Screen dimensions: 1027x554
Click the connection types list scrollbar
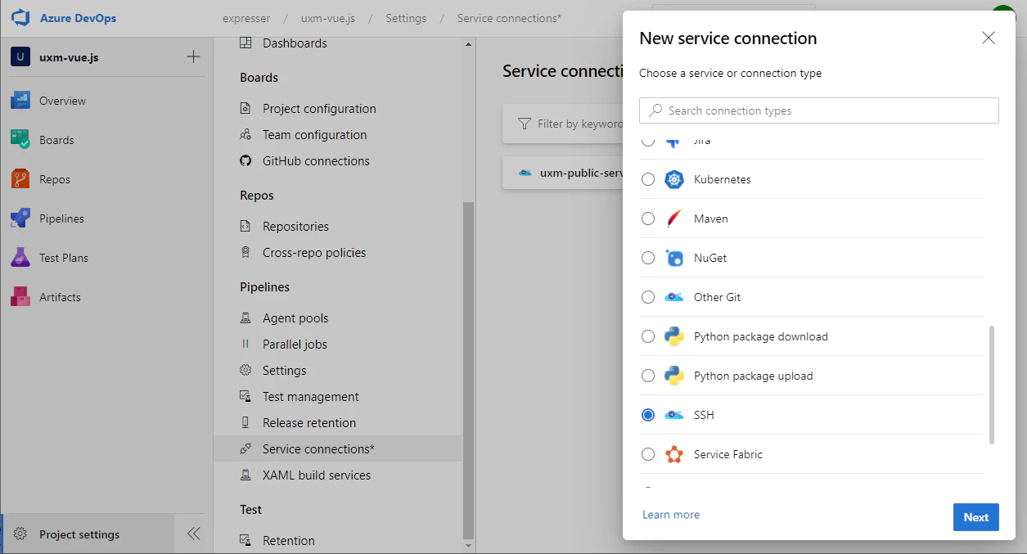(x=992, y=385)
